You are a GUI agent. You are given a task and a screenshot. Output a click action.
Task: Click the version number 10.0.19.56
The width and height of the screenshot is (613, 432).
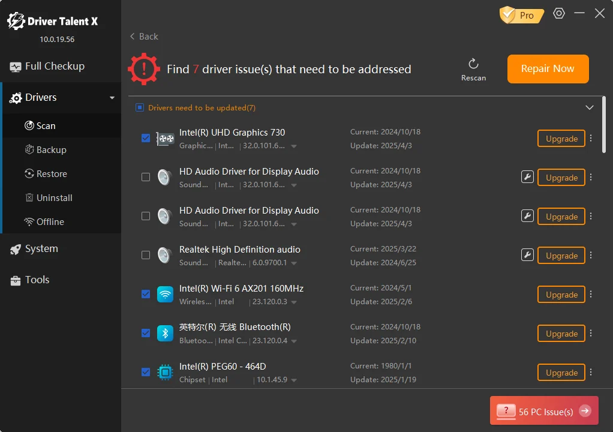[57, 40]
